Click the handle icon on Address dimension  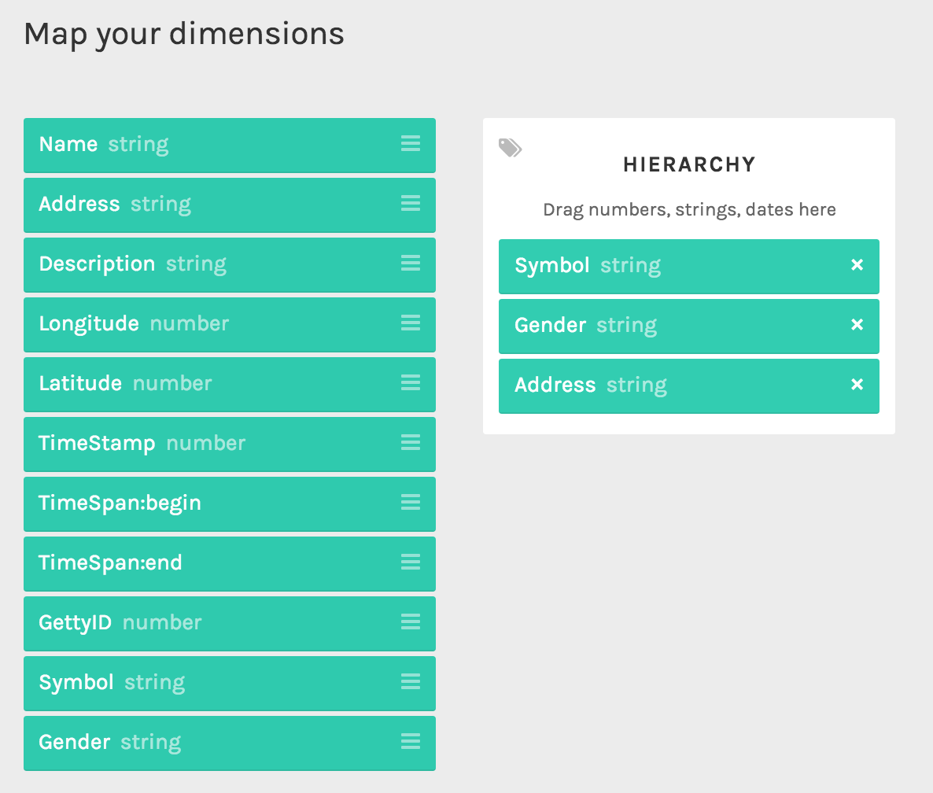tap(411, 204)
